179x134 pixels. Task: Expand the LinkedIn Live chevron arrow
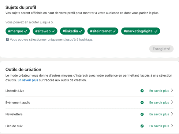(172, 90)
